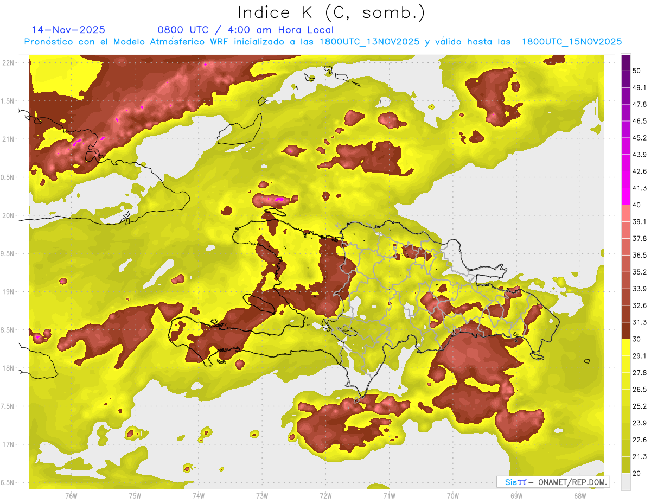Image resolution: width=651 pixels, height=503 pixels.
Task: Click the "1.5N" latitude axis label
Action: [8, 101]
